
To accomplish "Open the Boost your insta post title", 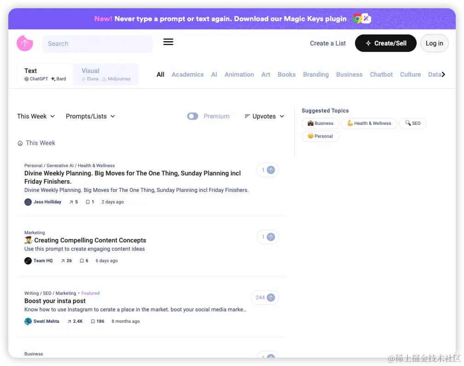I will pos(55,301).
